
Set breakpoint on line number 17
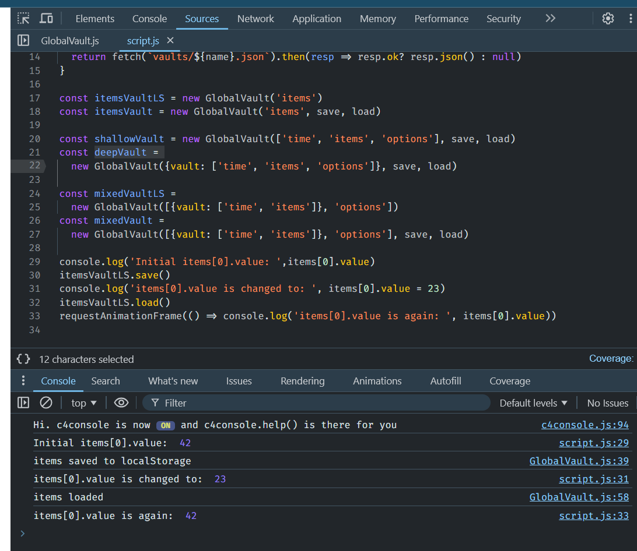[x=35, y=98]
